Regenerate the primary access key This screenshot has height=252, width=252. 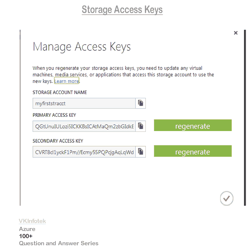pyautogui.click(x=192, y=126)
